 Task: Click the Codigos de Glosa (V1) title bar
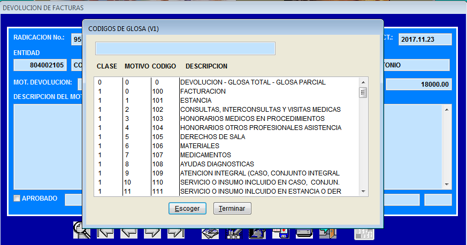coord(233,29)
